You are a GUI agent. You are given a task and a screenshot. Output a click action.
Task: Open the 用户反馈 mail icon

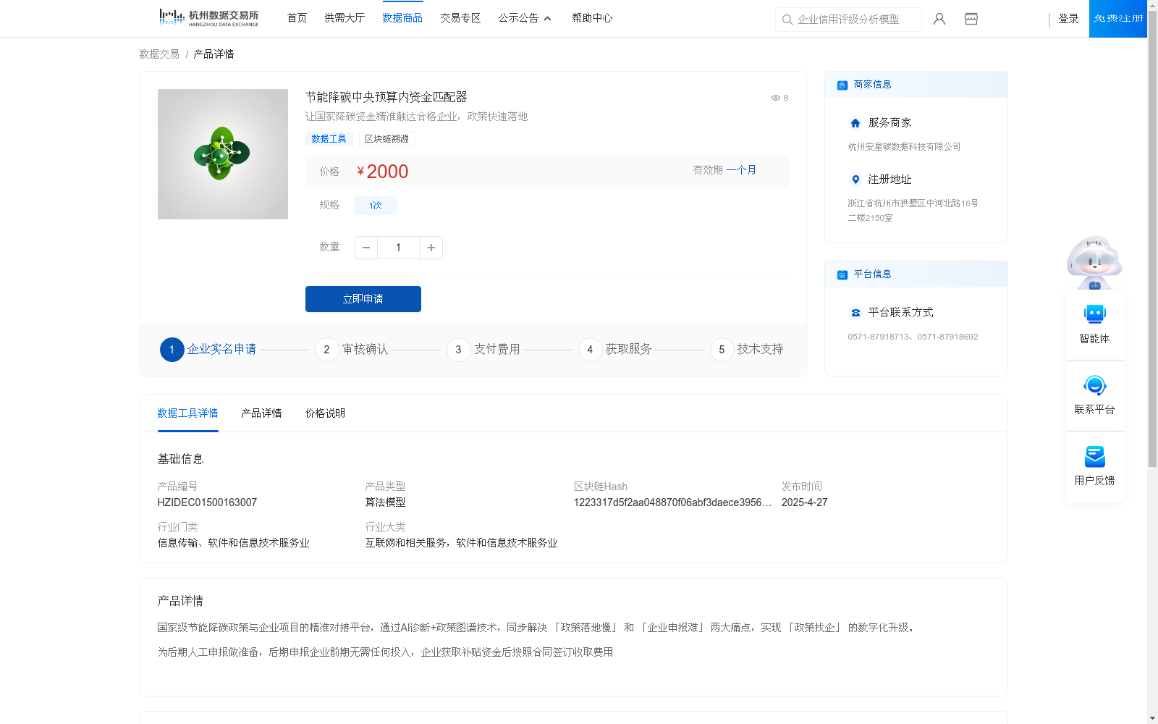pyautogui.click(x=1094, y=456)
